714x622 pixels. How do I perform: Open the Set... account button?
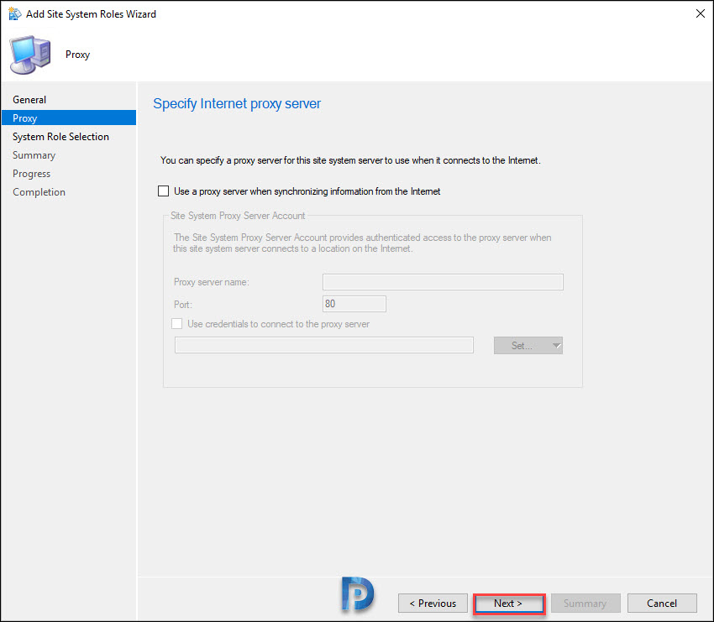pyautogui.click(x=522, y=345)
